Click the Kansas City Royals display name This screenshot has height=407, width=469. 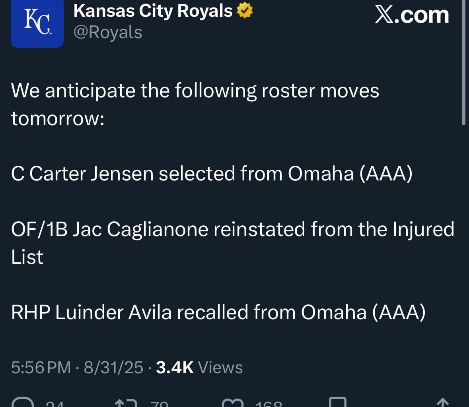(x=152, y=11)
